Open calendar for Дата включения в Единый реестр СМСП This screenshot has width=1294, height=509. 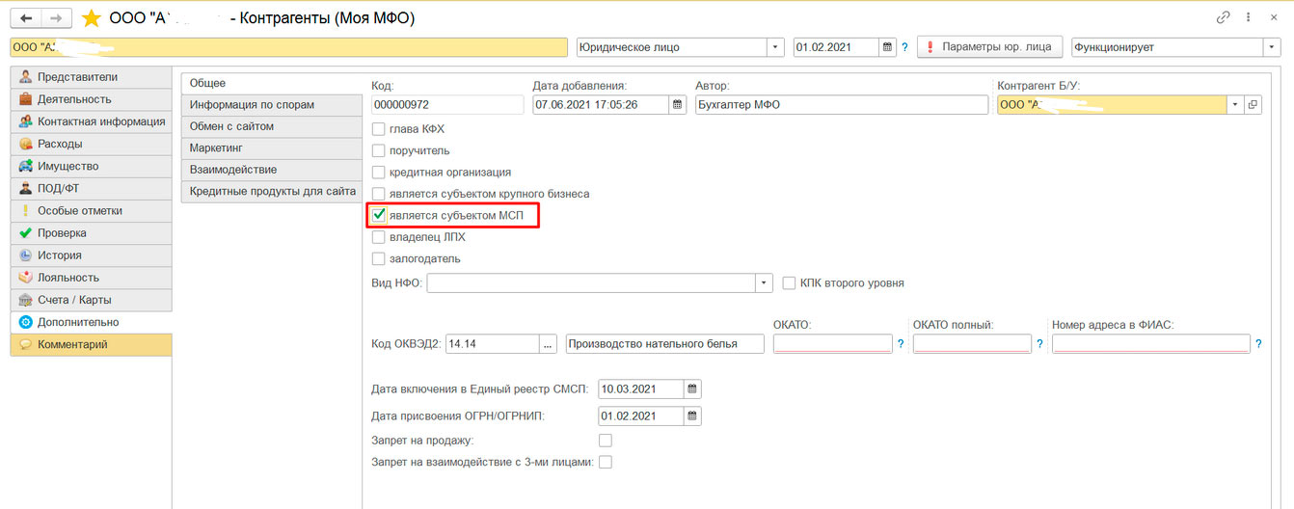pyautogui.click(x=693, y=389)
